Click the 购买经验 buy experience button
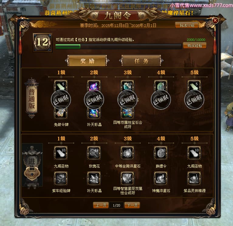233x226 pixels. point(195,46)
